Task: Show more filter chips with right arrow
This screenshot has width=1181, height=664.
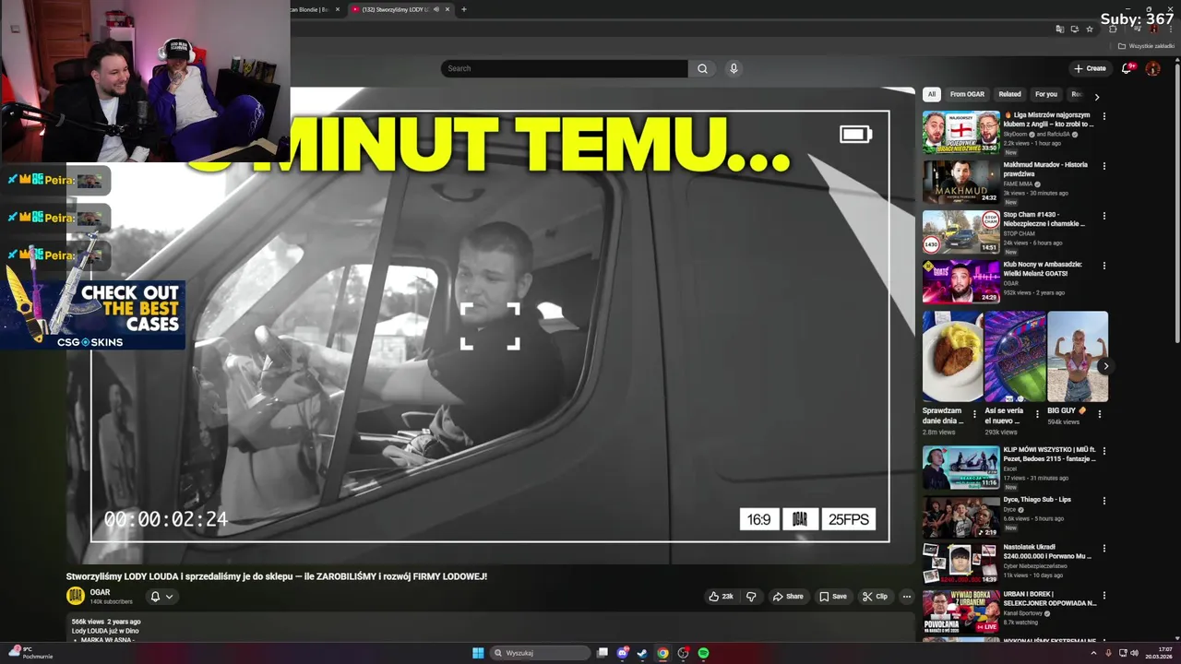Action: point(1096,96)
